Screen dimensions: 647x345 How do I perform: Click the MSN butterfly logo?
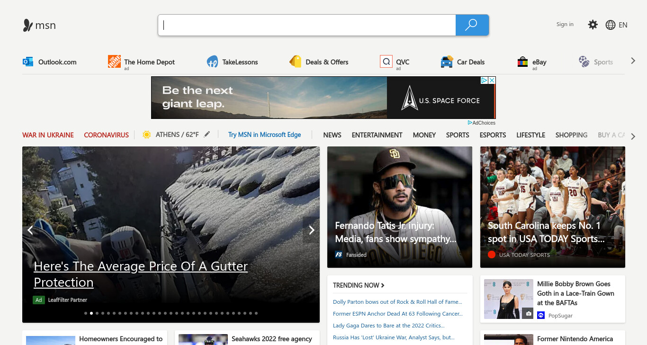coord(28,25)
